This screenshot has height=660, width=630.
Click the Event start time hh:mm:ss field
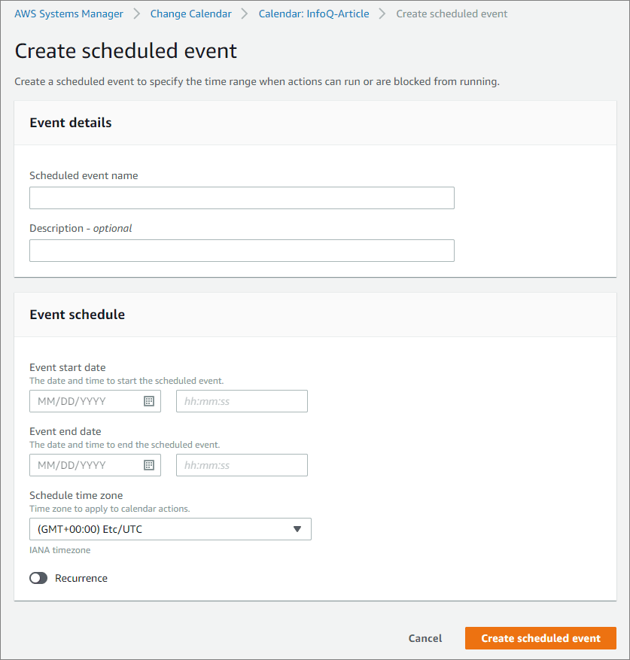242,401
